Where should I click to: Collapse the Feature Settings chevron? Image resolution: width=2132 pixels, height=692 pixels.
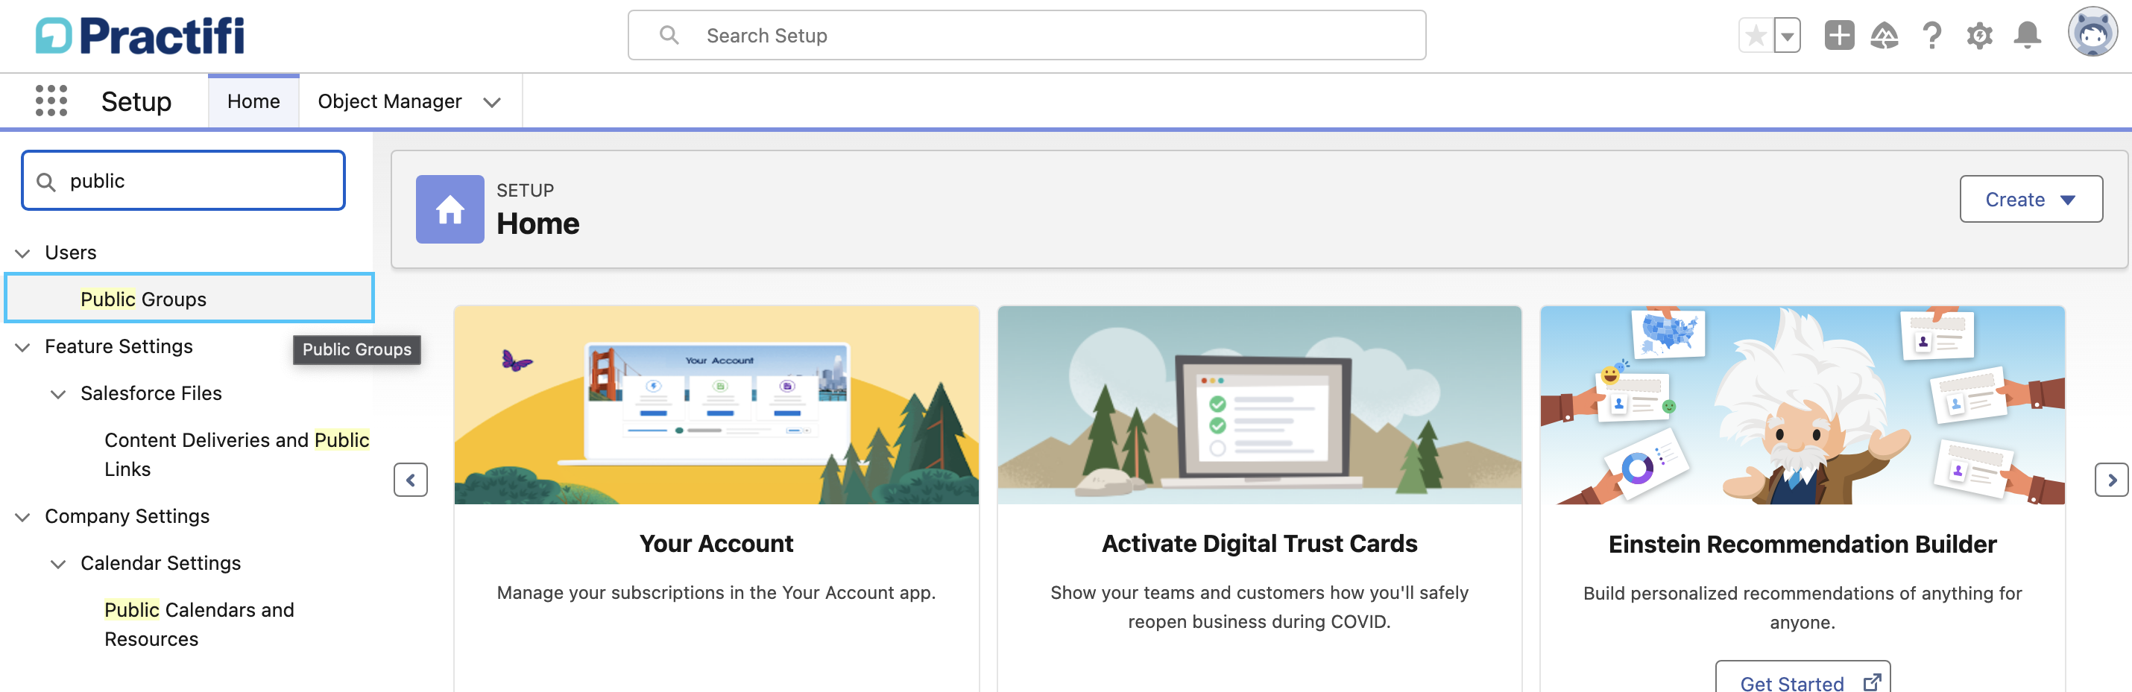23,347
